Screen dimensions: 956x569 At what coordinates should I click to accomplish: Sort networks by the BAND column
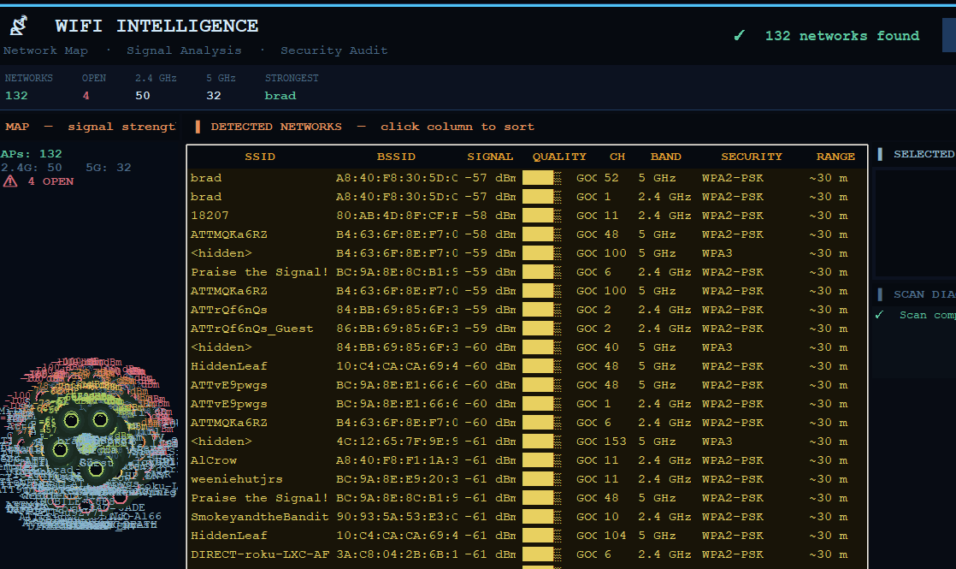[x=665, y=157]
